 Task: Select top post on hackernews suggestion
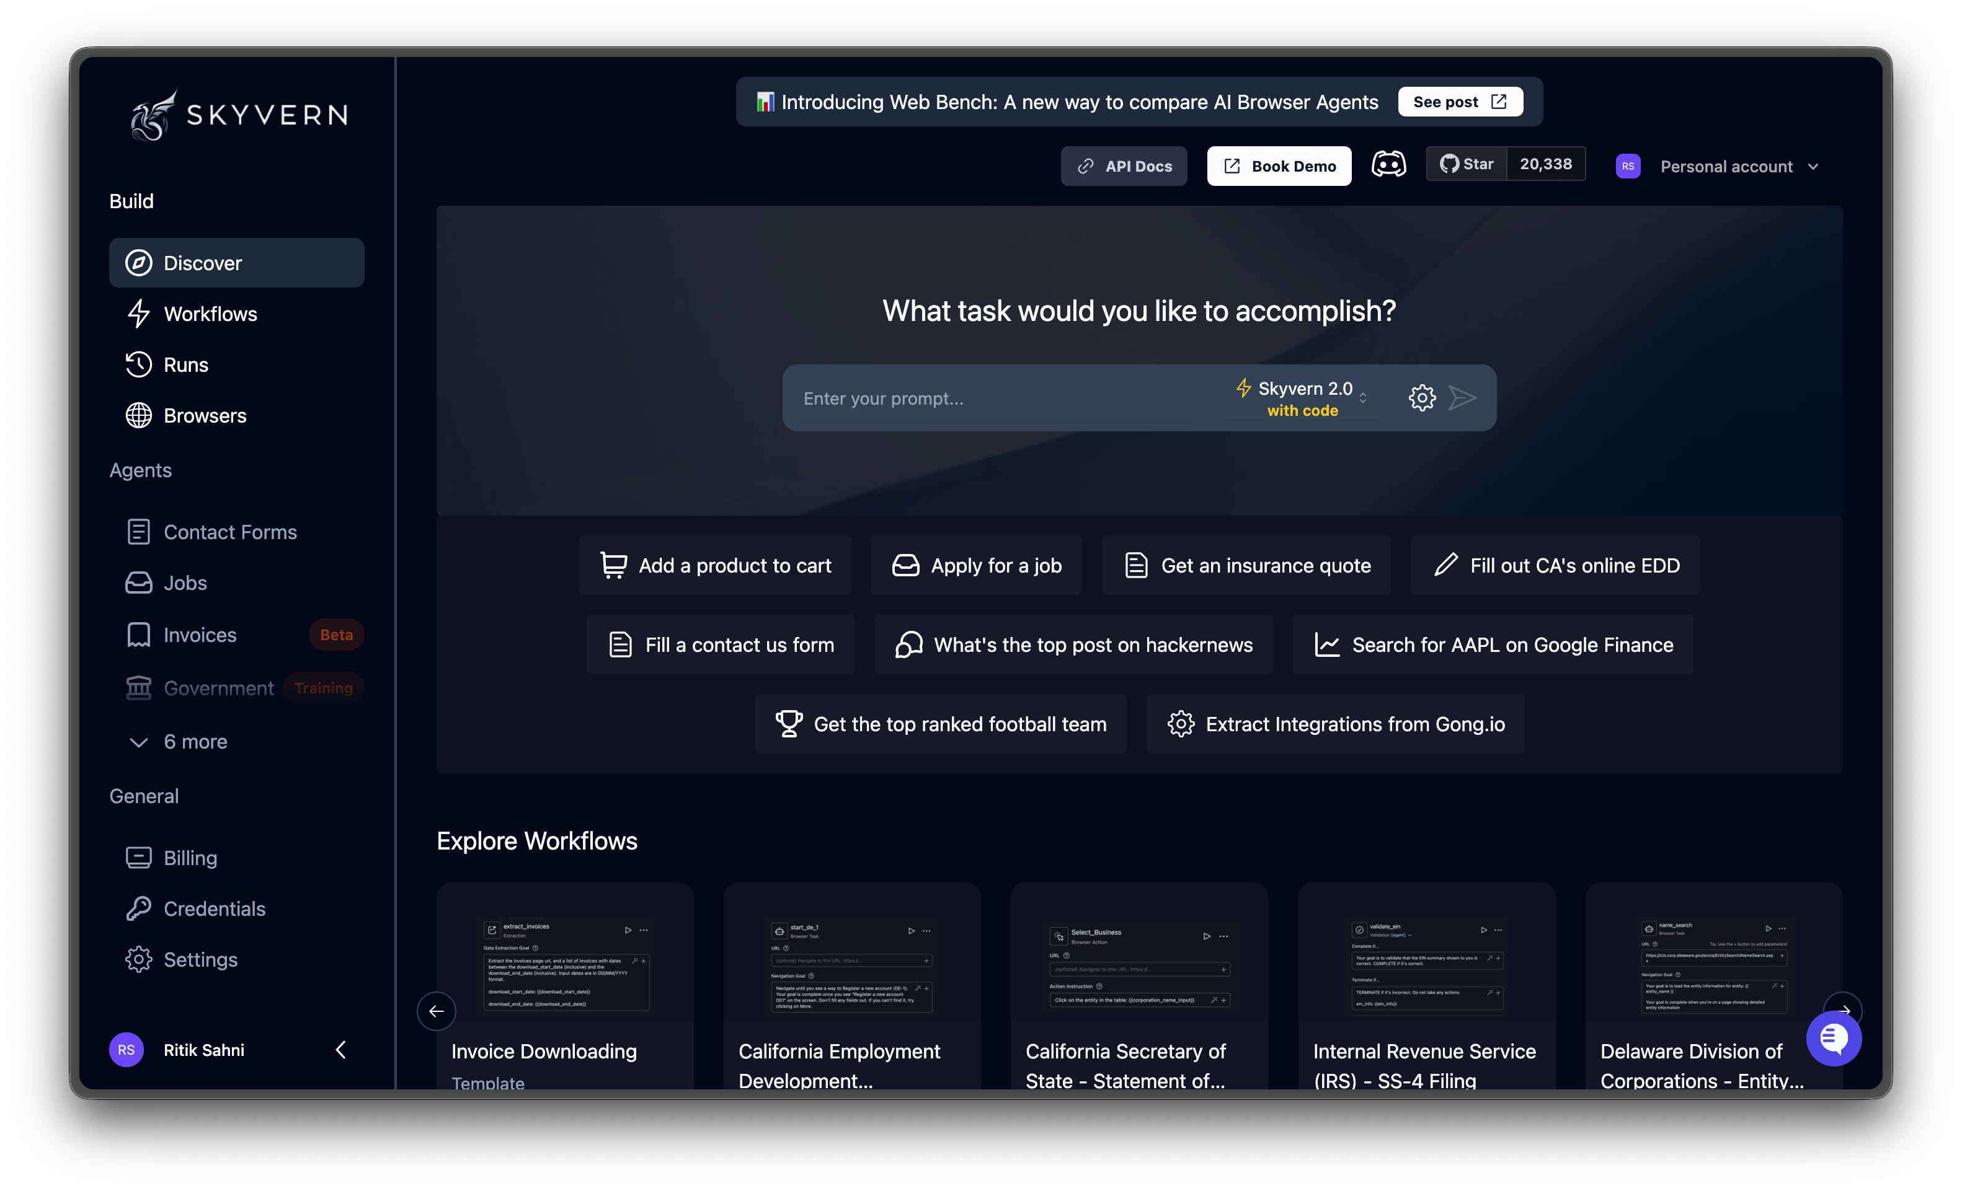coord(1073,644)
